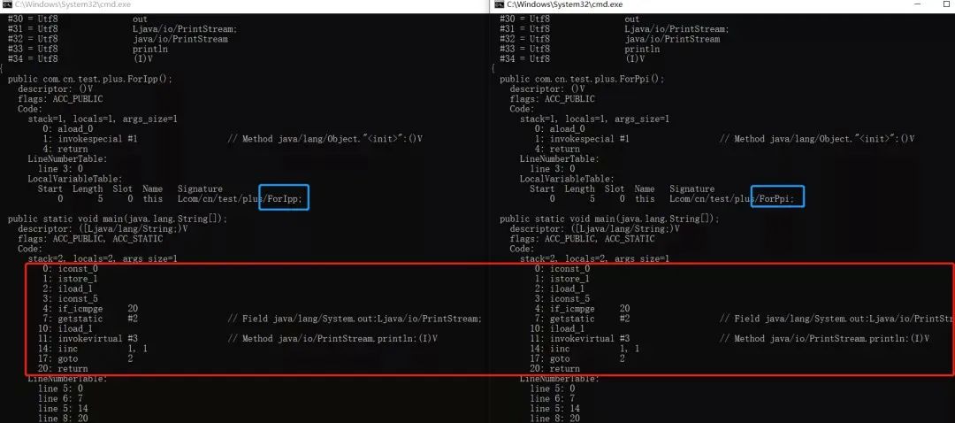Click 'LocalVariableTable:' heading in right window
This screenshot has width=955, height=423.
[567, 179]
